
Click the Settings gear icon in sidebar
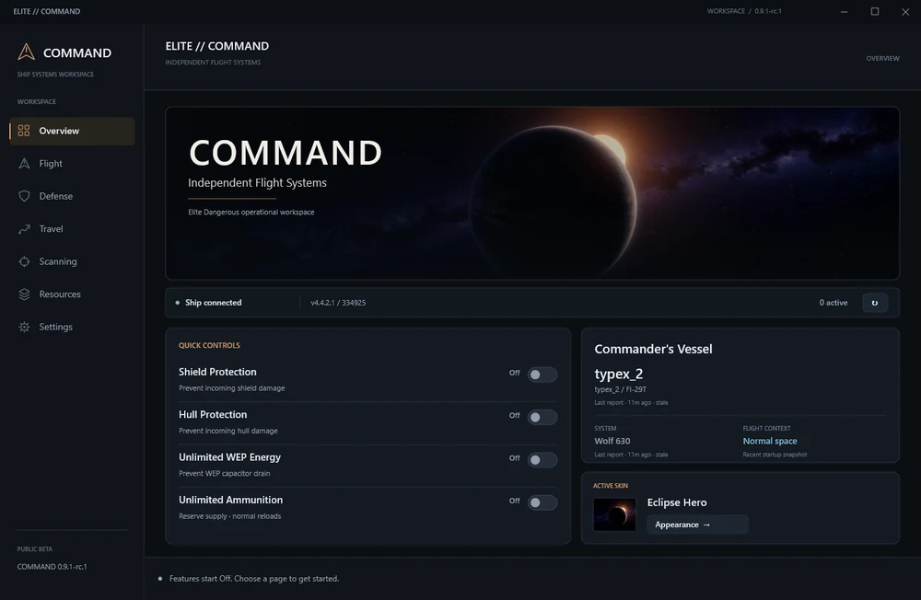point(24,327)
